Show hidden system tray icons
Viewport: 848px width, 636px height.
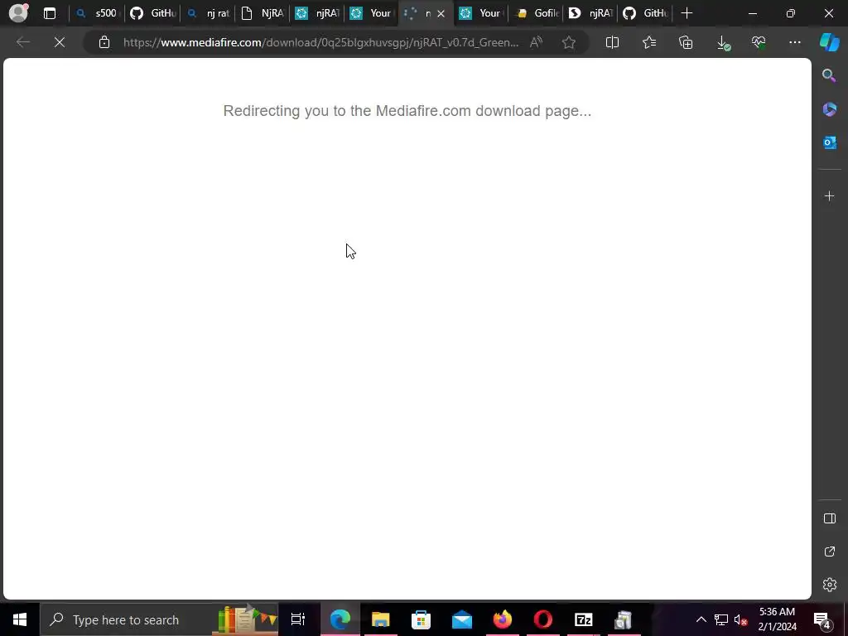click(701, 619)
